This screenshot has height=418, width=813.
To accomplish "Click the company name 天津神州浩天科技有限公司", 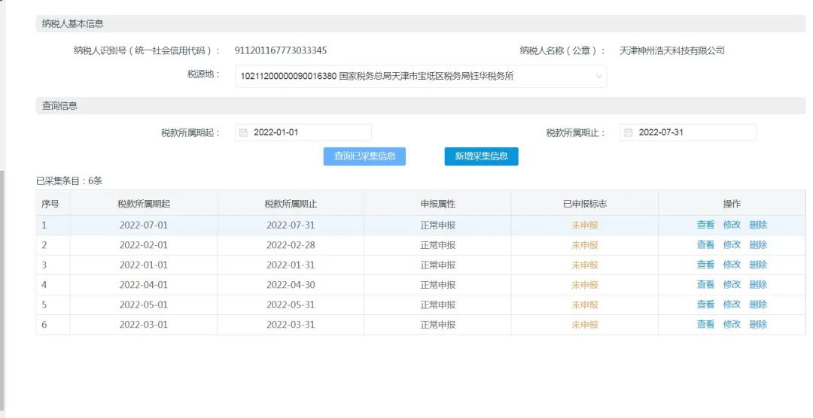I will (672, 50).
